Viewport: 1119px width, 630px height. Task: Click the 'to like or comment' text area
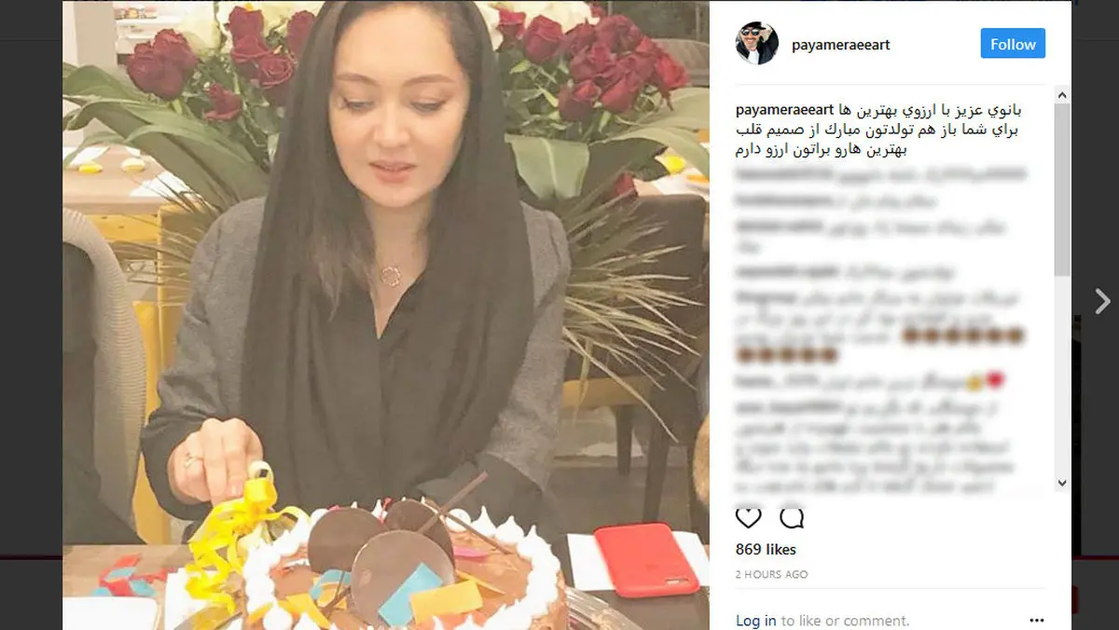coord(845,621)
